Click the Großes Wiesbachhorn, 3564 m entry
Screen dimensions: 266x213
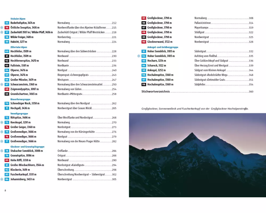[x=27, y=165]
